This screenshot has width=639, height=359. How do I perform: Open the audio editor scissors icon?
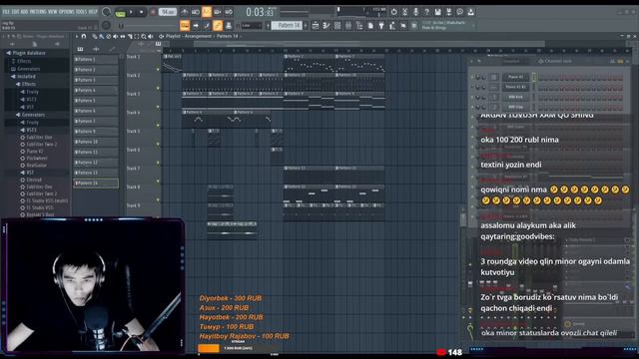[404, 12]
